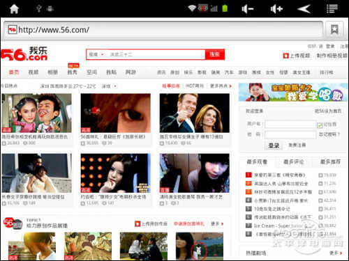Open the cartoon couple caricature video thumbnail

click(37, 113)
